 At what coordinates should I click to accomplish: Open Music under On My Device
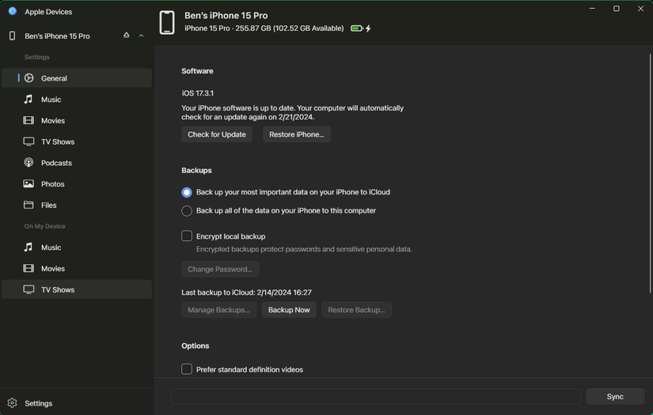(51, 247)
